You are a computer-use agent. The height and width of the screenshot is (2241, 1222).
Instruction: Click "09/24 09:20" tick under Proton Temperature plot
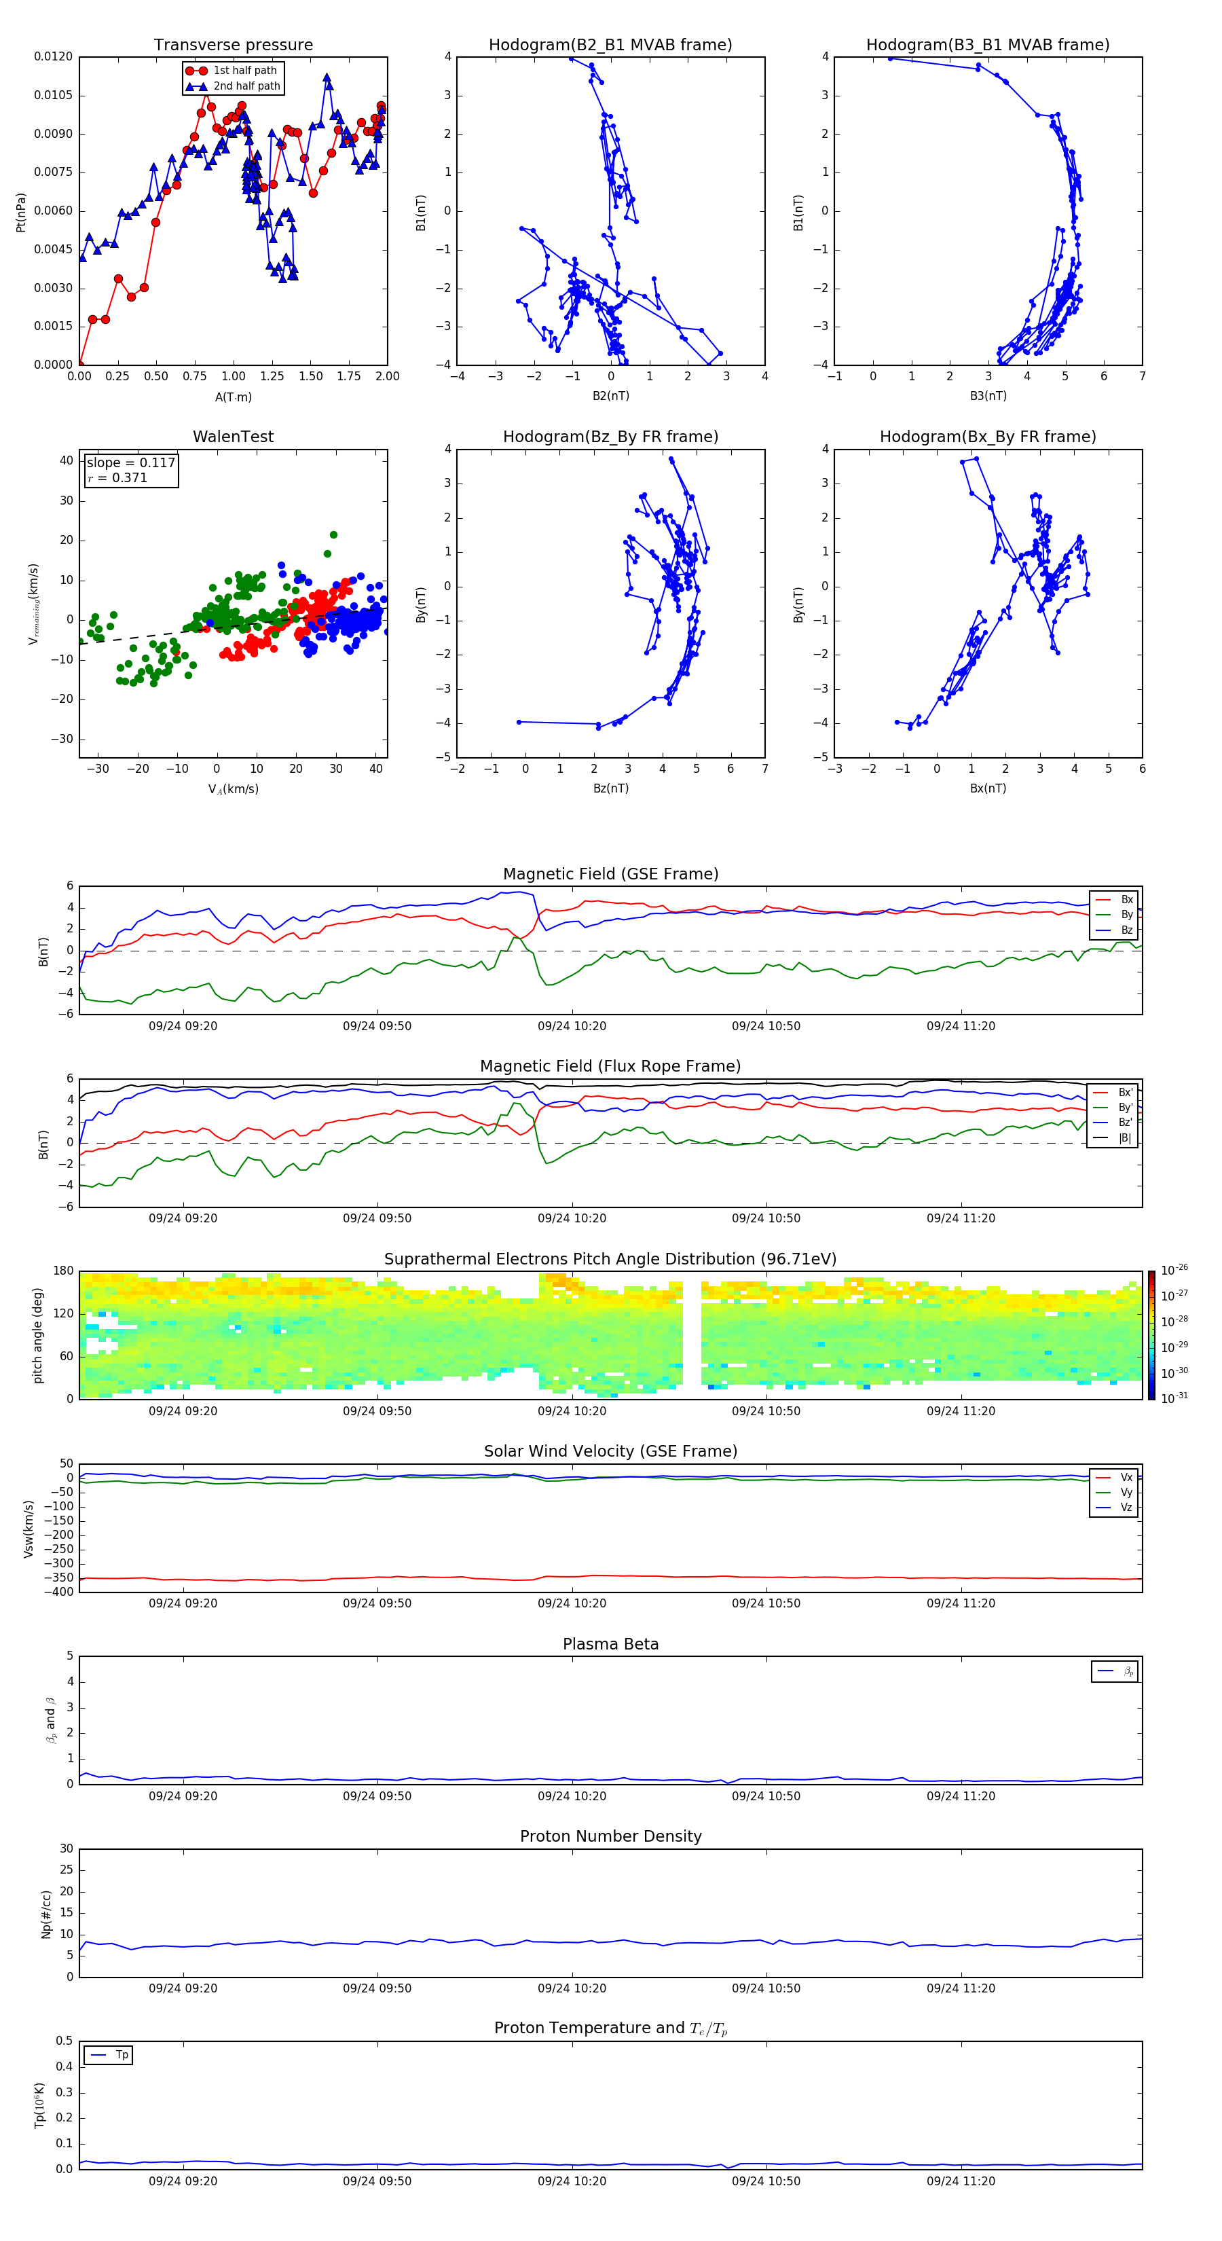pos(183,2181)
